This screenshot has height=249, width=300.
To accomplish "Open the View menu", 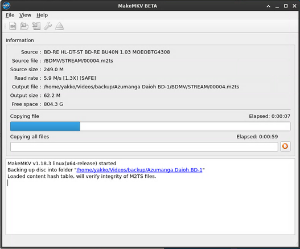I will tap(25, 15).
